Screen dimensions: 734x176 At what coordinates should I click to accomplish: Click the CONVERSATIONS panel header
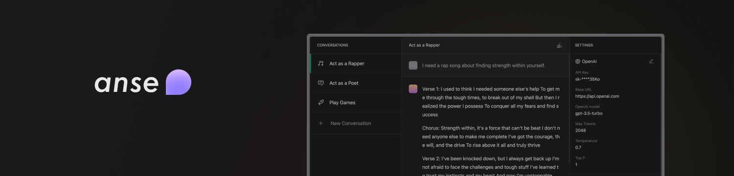(333, 45)
